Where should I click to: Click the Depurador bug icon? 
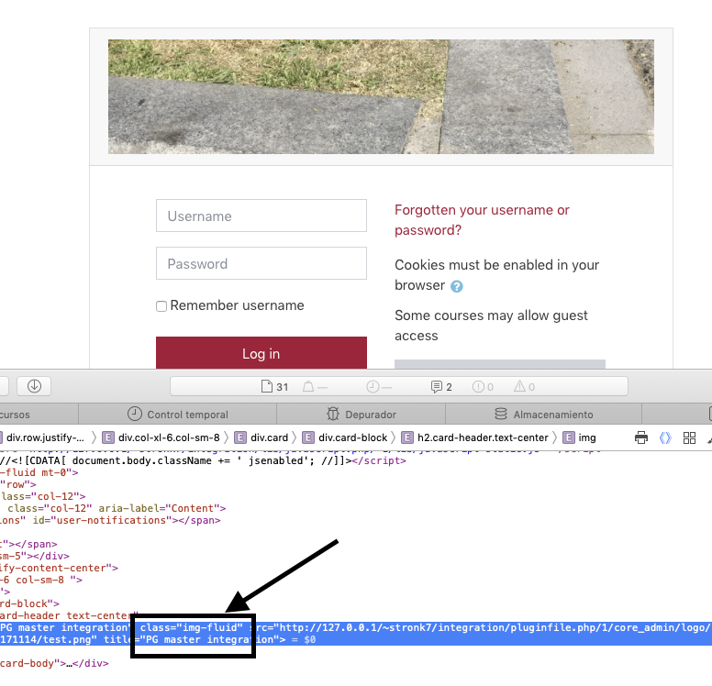tap(333, 414)
